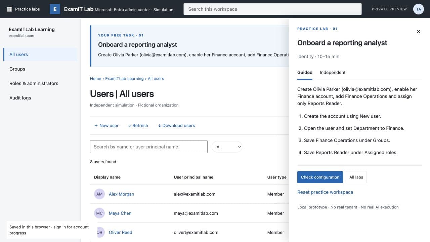Click the All labs button
Screen dimensions: 430x242
pyautogui.click(x=356, y=177)
